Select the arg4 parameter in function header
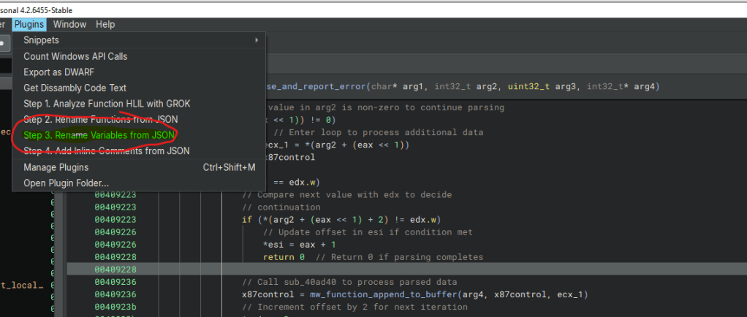This screenshot has height=317, width=747. (x=645, y=86)
